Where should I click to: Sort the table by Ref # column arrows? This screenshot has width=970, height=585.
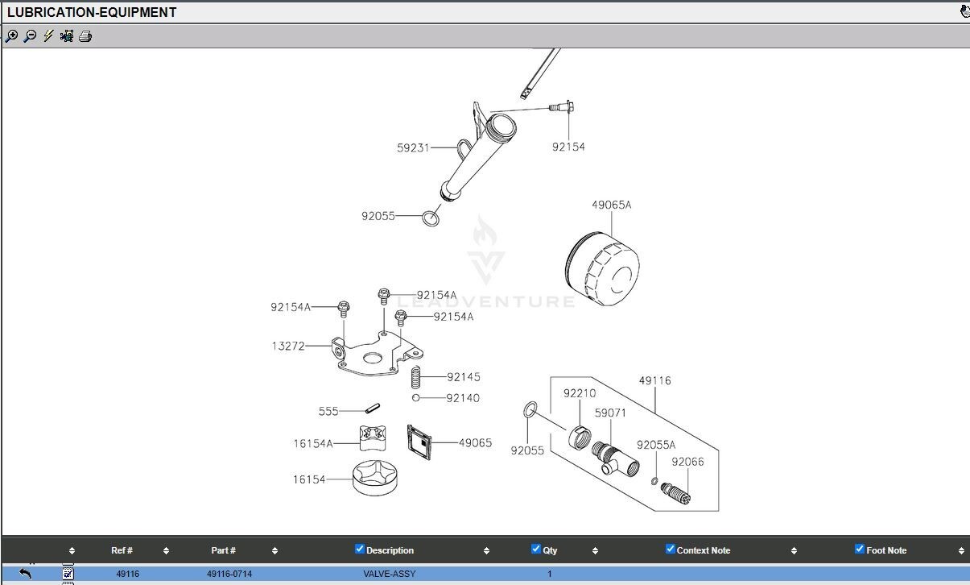[x=166, y=551]
